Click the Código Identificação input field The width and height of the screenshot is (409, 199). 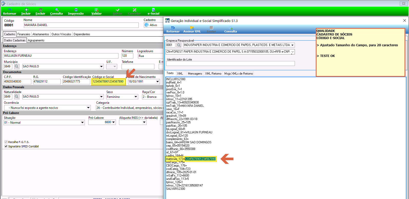coord(76,81)
